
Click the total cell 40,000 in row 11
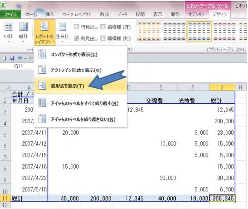pos(161,198)
